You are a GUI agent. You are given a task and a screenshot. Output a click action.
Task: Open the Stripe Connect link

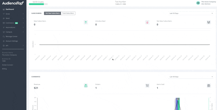tap(8, 65)
